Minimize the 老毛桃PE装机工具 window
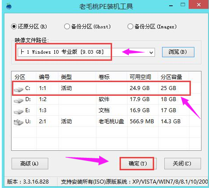 [x=171, y=6]
